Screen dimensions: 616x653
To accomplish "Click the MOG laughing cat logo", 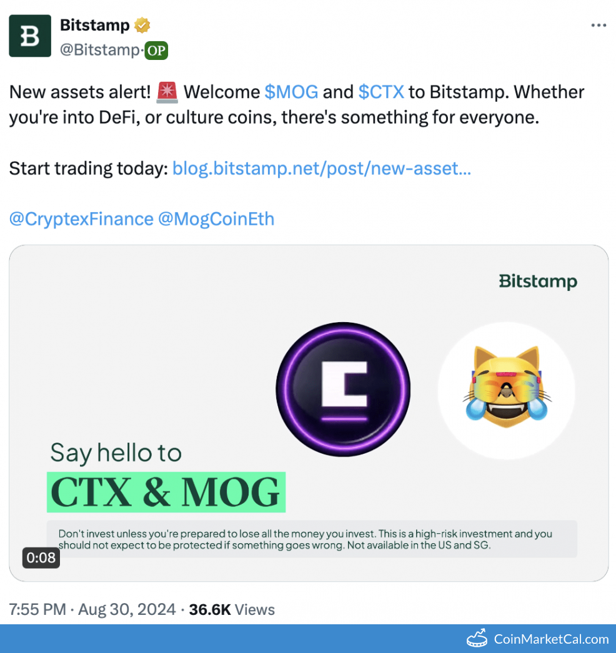I will (x=507, y=391).
